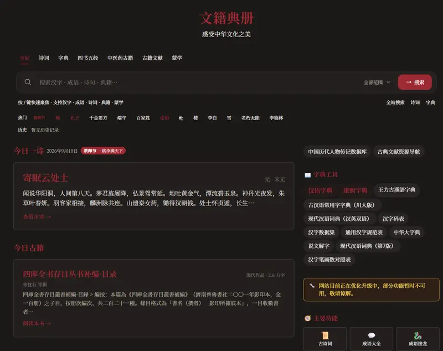Click the 全站搜索 shortcut link
Image resolution: width=443 pixels, height=351 pixels.
[x=395, y=102]
